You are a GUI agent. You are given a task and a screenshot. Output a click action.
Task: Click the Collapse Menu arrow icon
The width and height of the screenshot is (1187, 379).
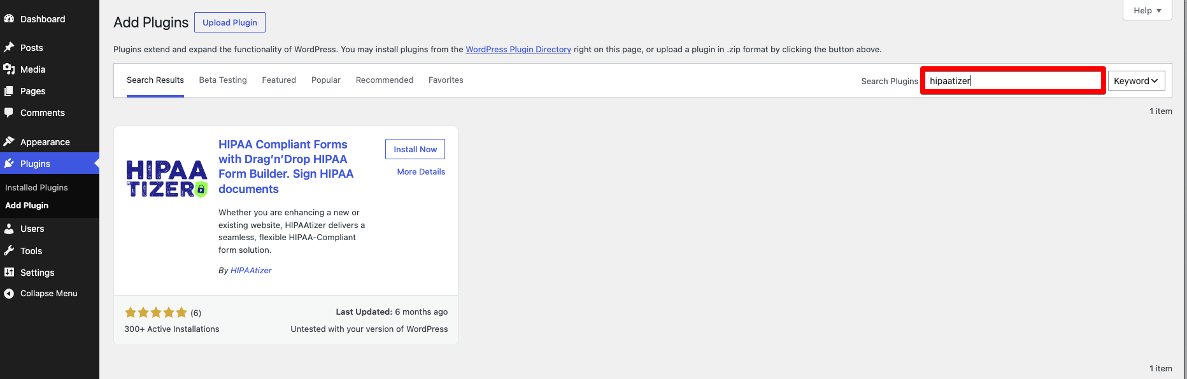[9, 294]
